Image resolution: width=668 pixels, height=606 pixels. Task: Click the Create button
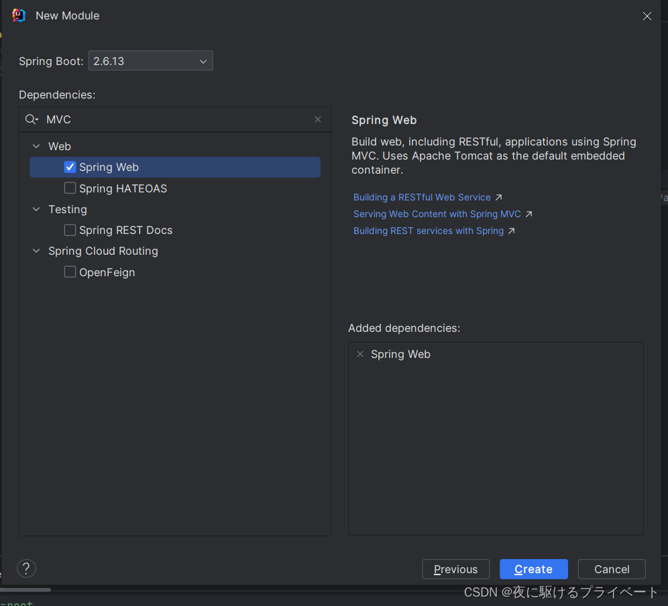(533, 569)
